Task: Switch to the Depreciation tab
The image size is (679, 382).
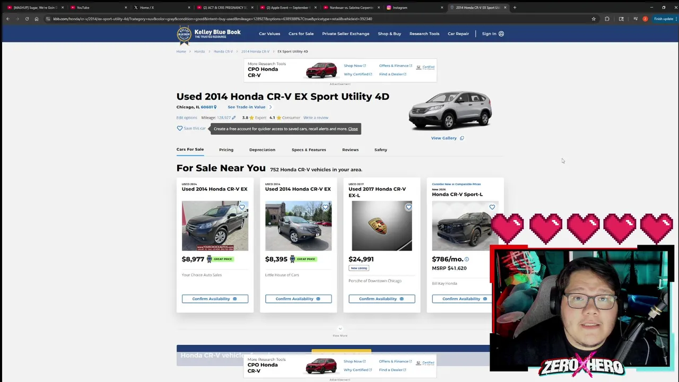Action: 262,150
